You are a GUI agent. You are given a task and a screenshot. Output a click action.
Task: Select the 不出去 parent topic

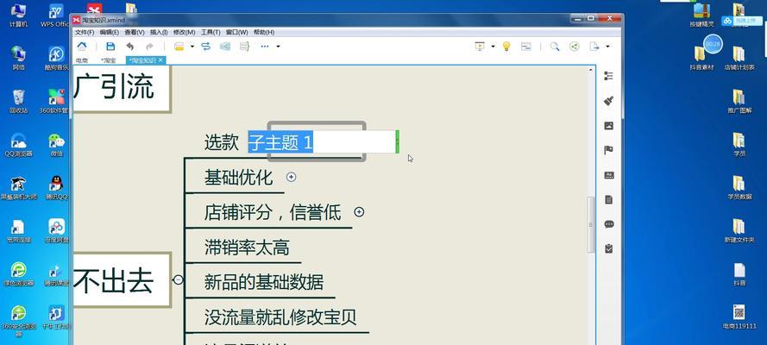[122, 280]
